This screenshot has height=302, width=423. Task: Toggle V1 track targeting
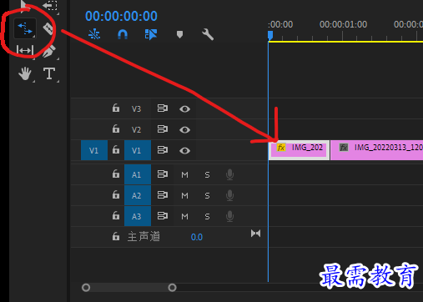(138, 150)
